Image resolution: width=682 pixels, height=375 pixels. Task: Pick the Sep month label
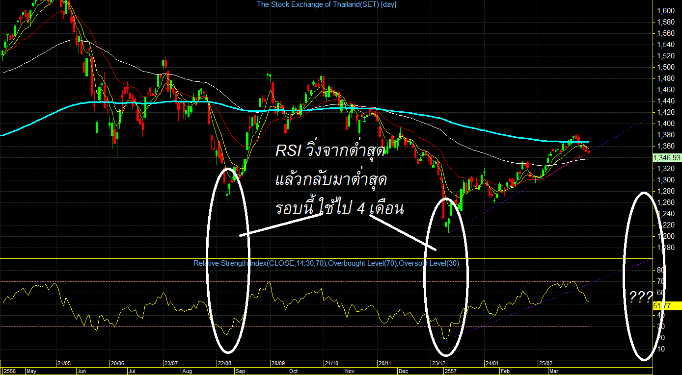pyautogui.click(x=240, y=371)
